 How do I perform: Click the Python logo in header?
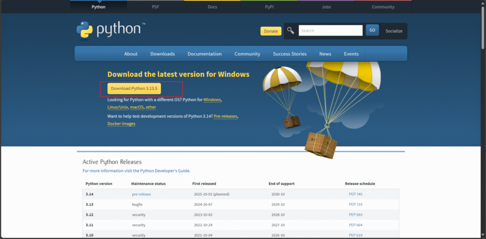click(x=111, y=30)
